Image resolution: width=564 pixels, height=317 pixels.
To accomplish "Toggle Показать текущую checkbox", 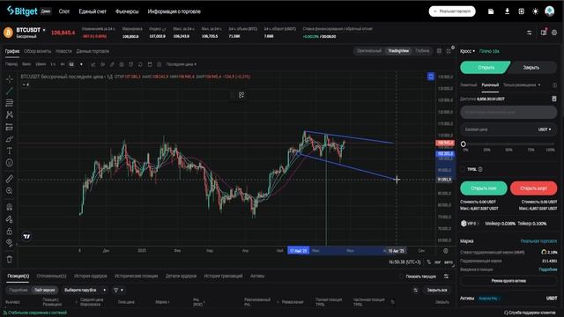I will click(402, 276).
